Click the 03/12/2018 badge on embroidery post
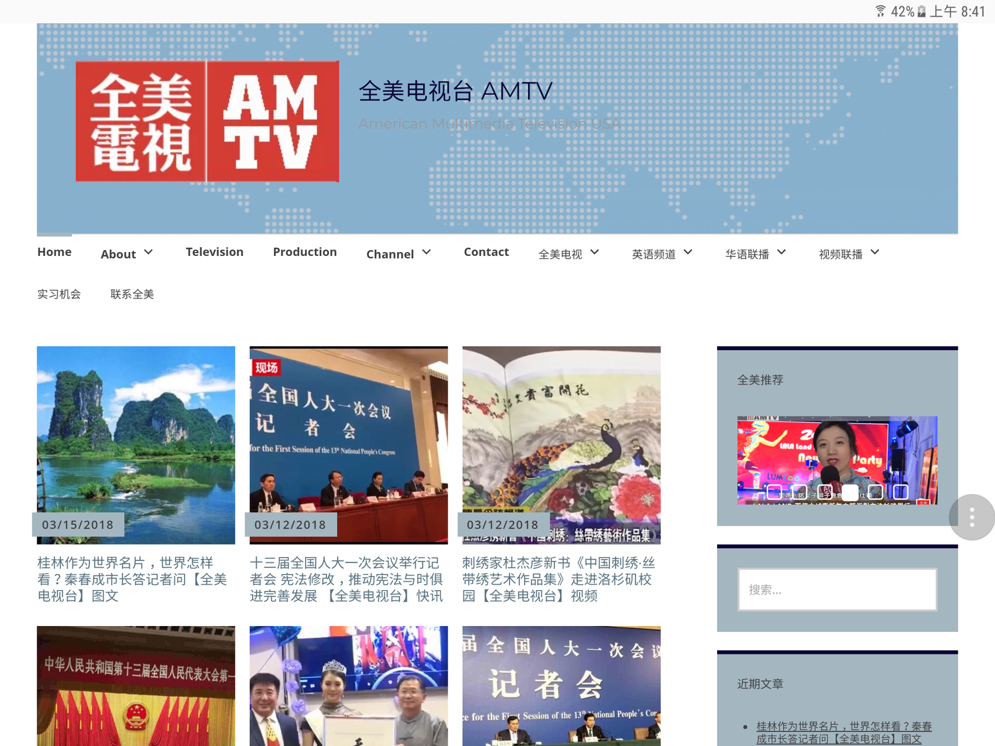The width and height of the screenshot is (995, 746). 503,525
